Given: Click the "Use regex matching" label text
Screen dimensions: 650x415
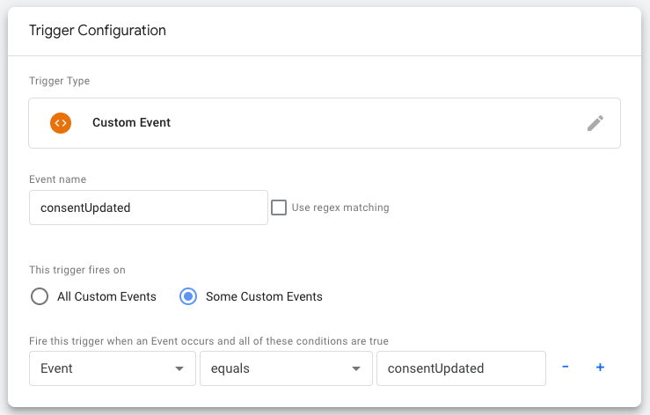Looking at the screenshot, I should (x=340, y=207).
